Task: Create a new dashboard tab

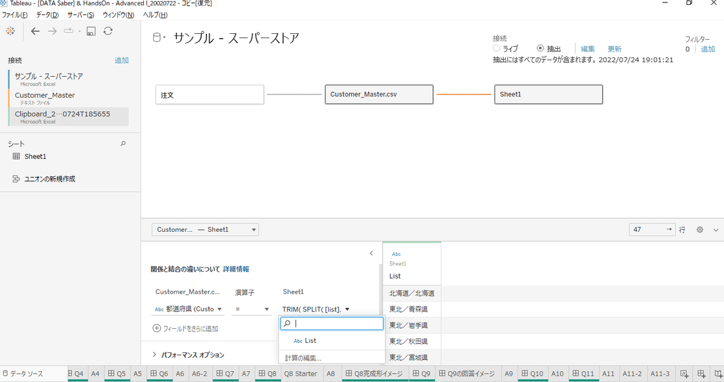Action: click(701, 374)
